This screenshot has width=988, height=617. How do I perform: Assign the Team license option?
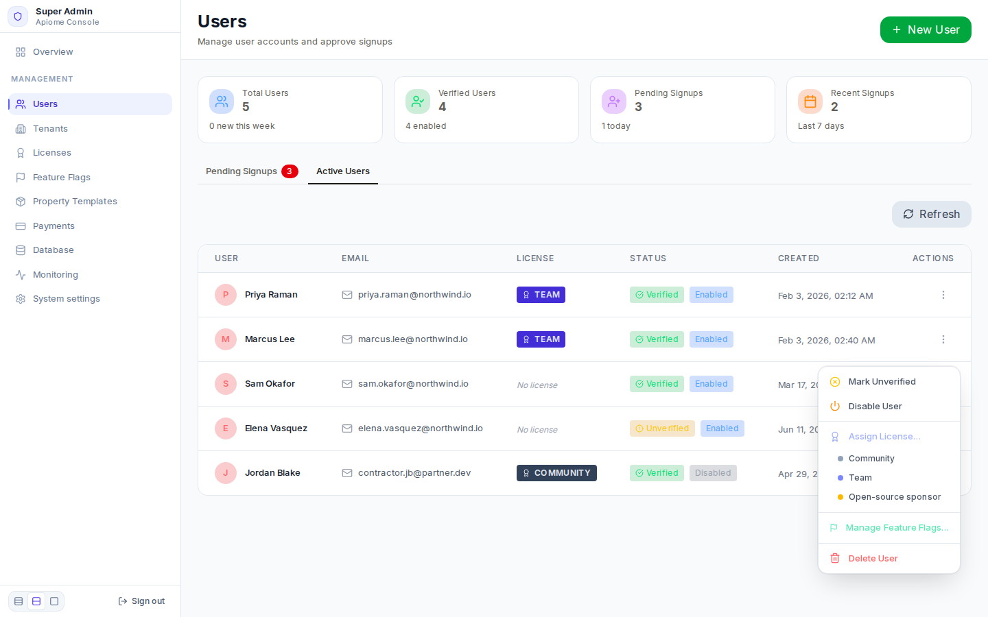coord(889,478)
